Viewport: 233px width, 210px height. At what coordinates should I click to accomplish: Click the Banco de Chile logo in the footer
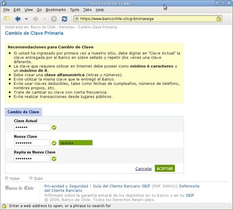(19, 188)
